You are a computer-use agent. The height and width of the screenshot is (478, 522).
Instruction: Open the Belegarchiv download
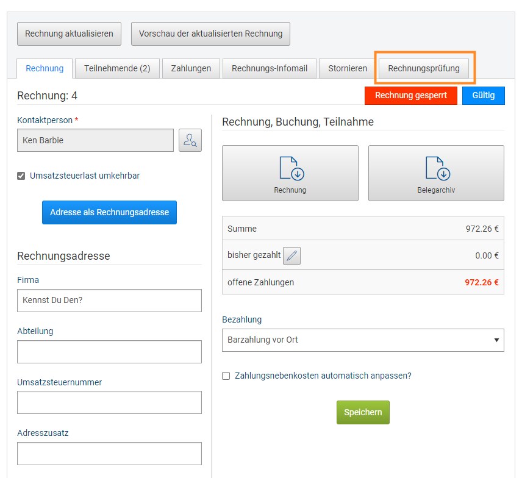pos(436,173)
